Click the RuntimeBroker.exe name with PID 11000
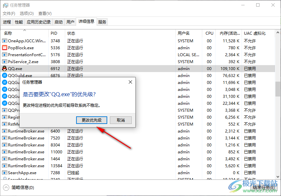Viewport: 281px width, 196px height. pyautogui.click(x=26, y=152)
